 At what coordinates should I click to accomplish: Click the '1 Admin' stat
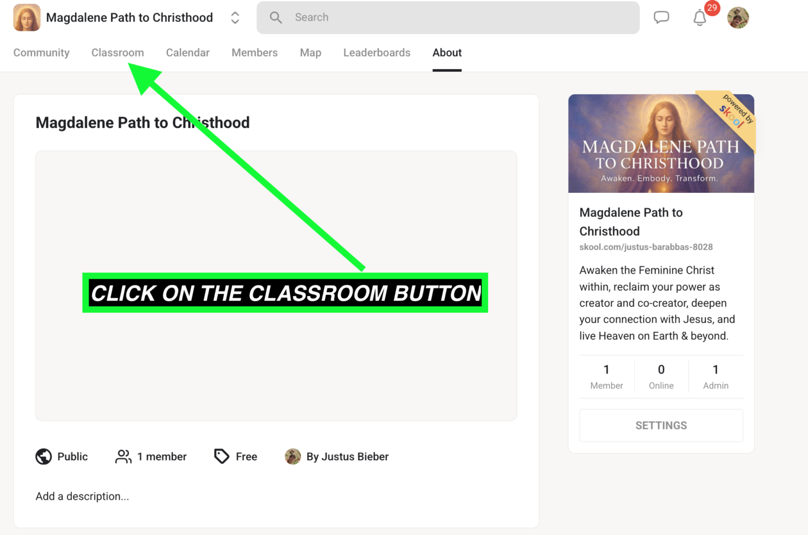tap(716, 377)
